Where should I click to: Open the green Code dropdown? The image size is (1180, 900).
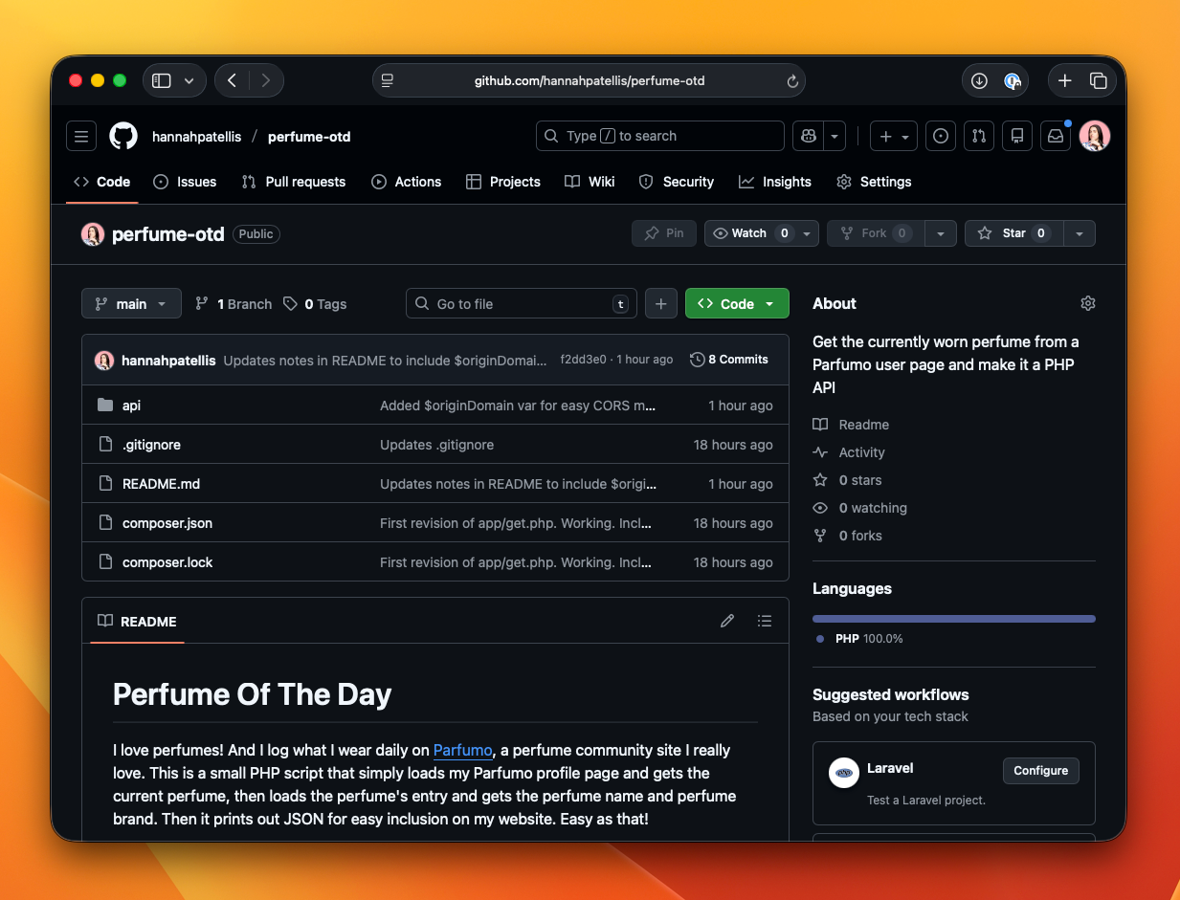(x=737, y=303)
